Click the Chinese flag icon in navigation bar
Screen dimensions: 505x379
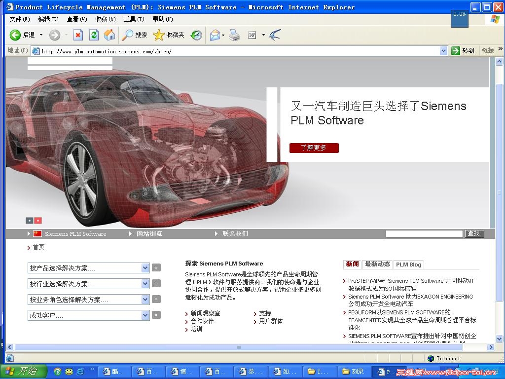point(37,233)
